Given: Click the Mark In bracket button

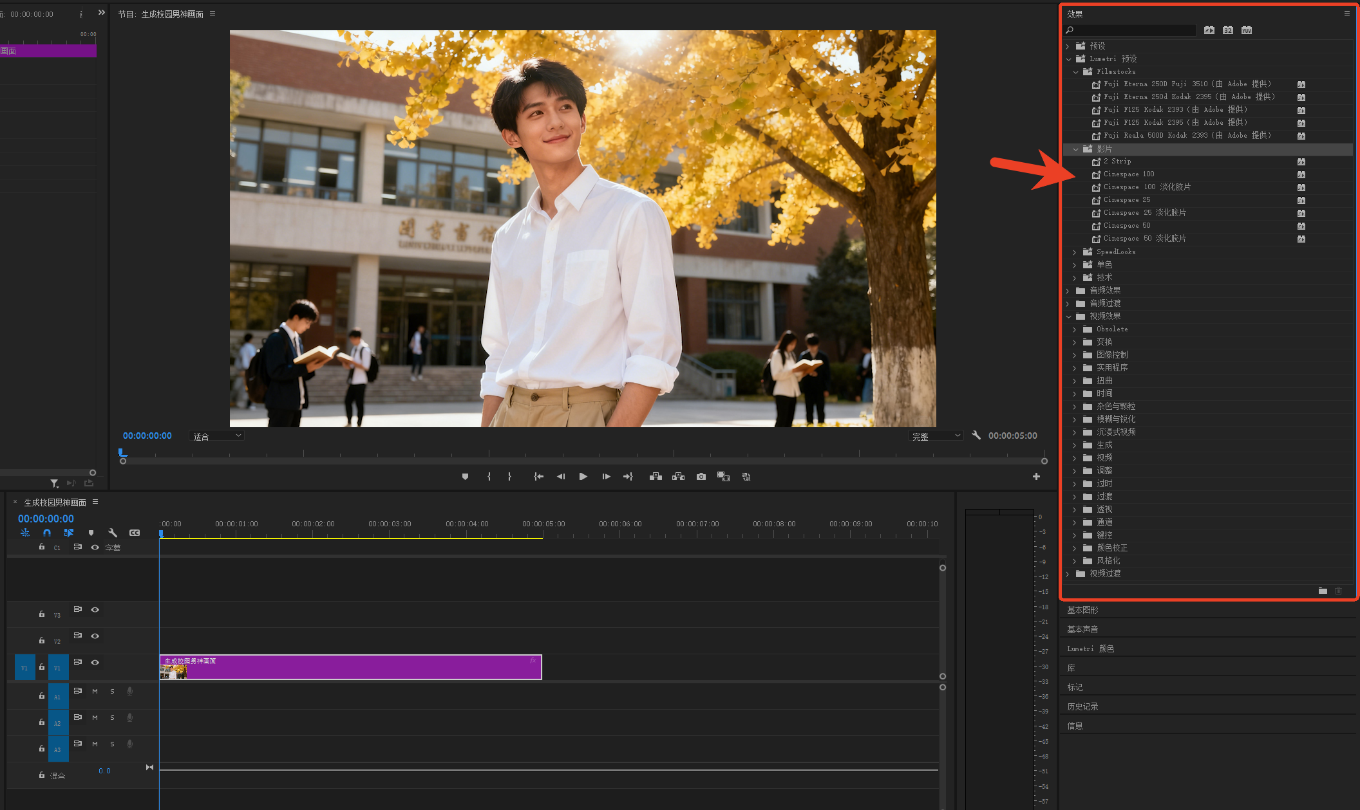Looking at the screenshot, I should pyautogui.click(x=489, y=477).
